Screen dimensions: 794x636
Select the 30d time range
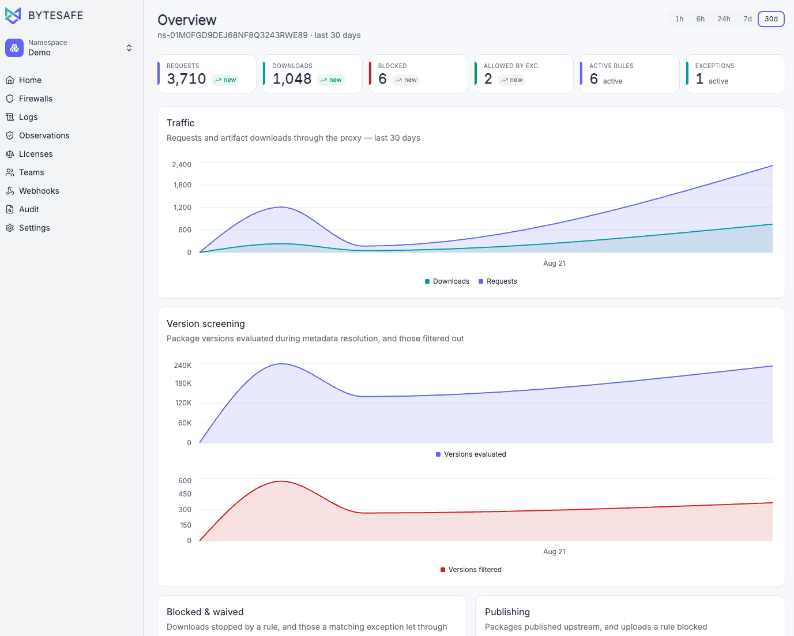coord(772,19)
